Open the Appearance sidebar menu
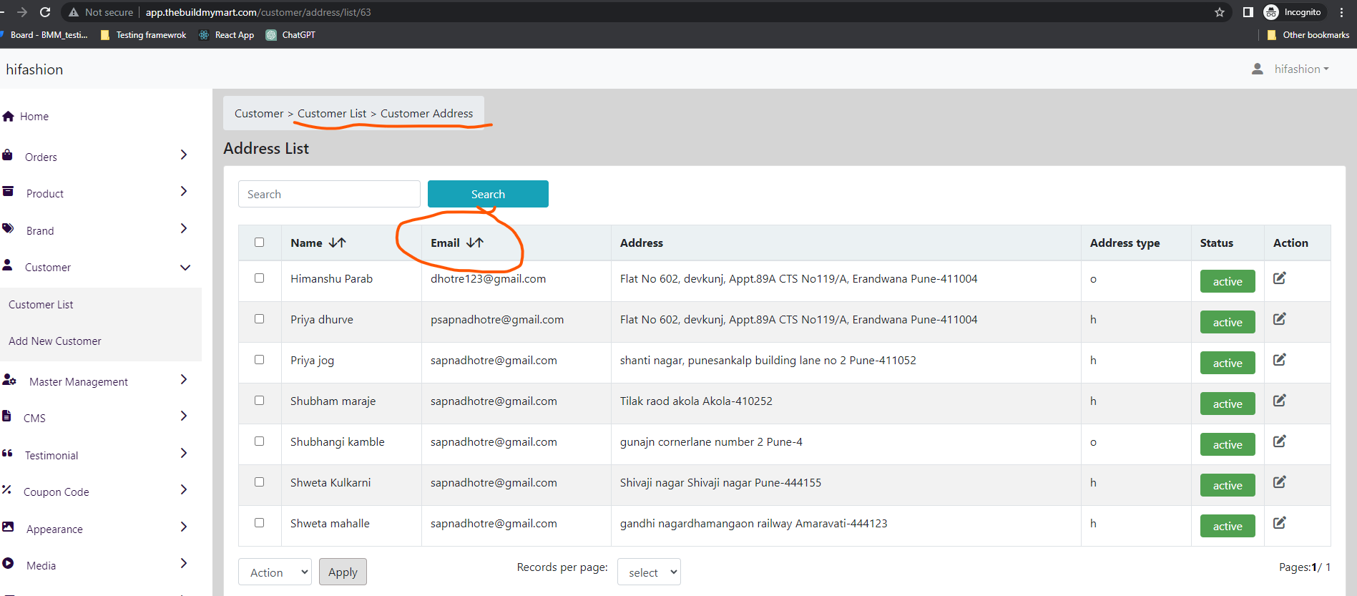 click(x=54, y=529)
